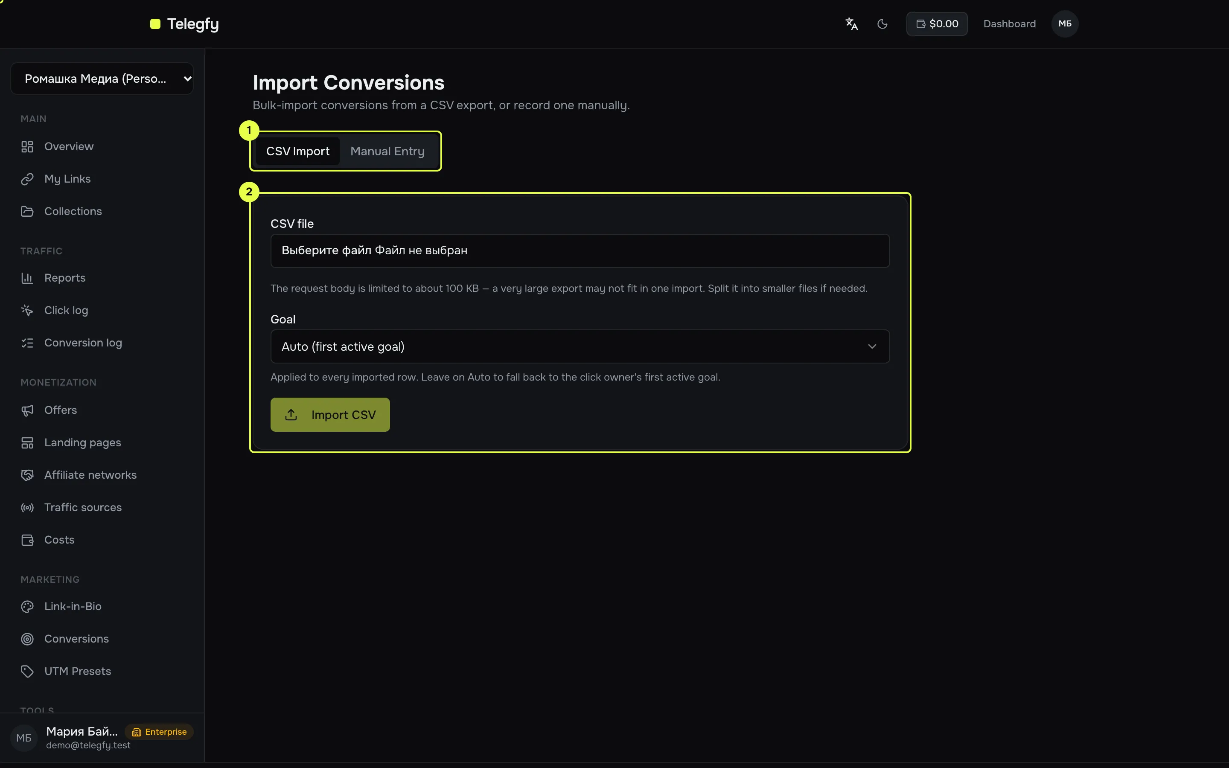The width and height of the screenshot is (1229, 768).
Task: Go to Dashboard link
Action: click(x=1009, y=24)
